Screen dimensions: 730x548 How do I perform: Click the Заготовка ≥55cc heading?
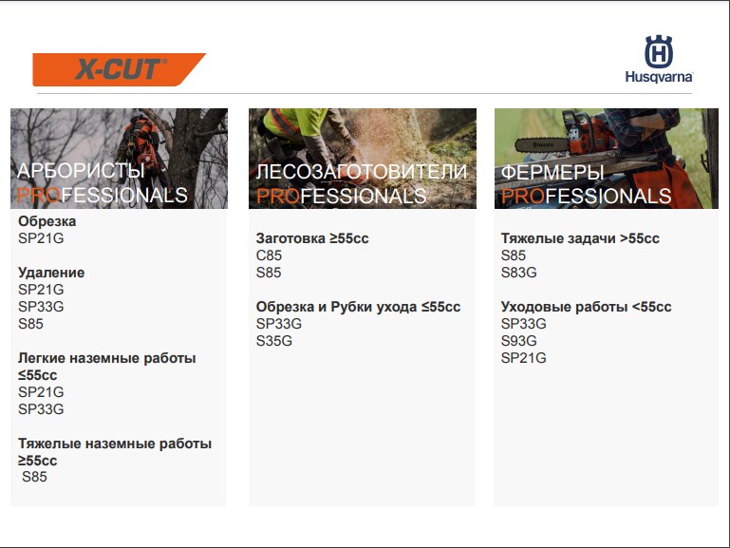pyautogui.click(x=312, y=238)
